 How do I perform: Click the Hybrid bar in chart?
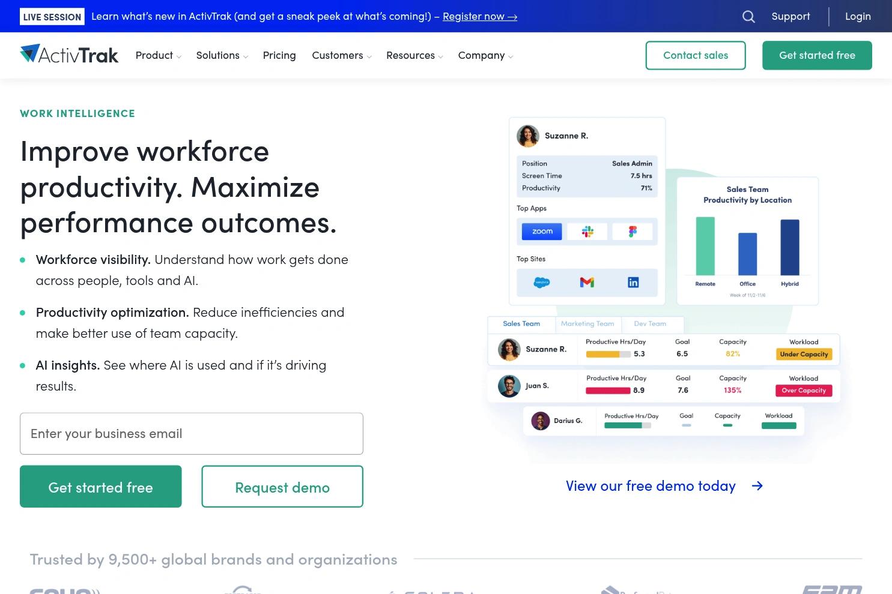790,247
